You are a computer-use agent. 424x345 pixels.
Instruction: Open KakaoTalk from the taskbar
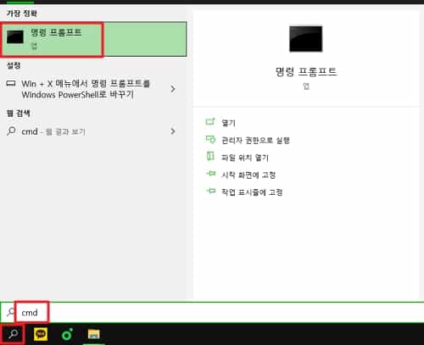(41, 335)
